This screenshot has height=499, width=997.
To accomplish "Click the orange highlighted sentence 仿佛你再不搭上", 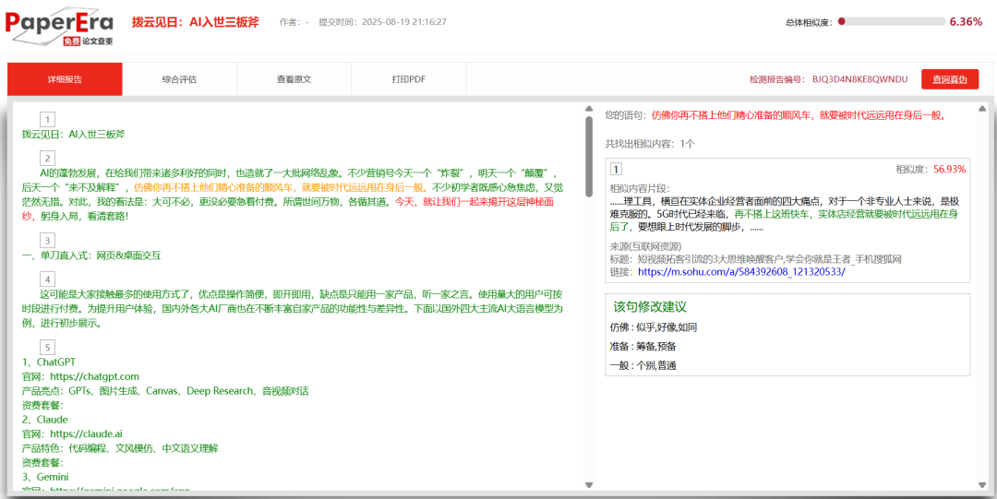I will click(277, 186).
